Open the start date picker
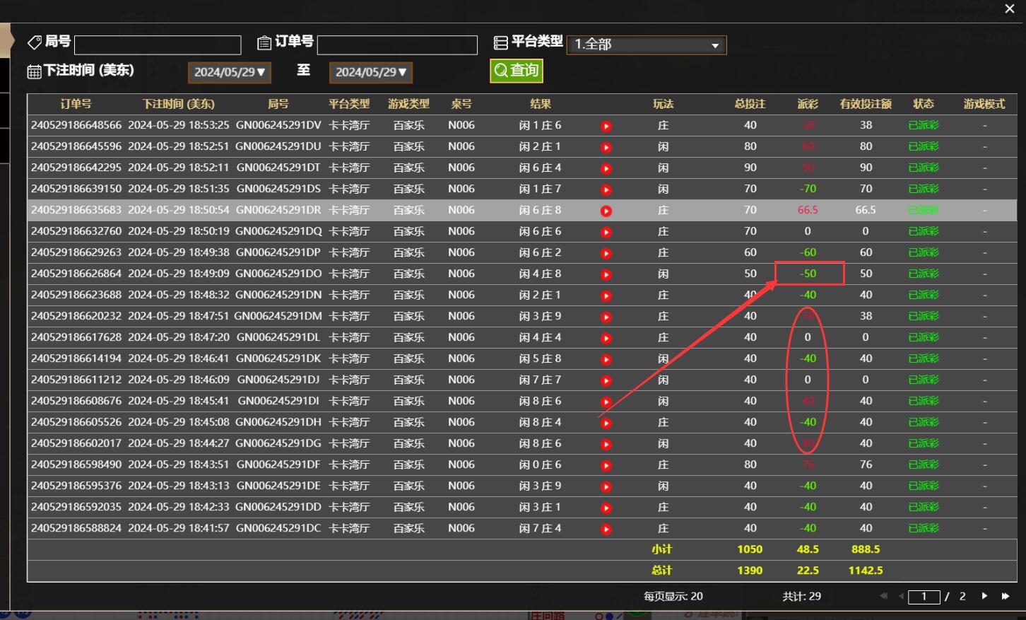 click(x=229, y=72)
